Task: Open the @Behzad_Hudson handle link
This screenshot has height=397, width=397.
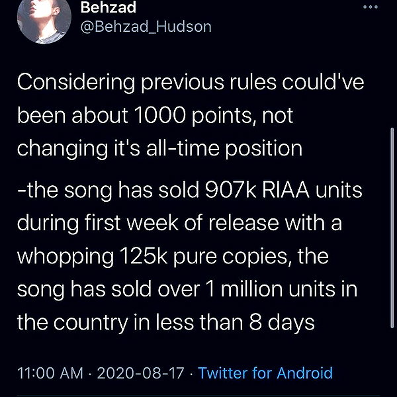Action: 146,26
